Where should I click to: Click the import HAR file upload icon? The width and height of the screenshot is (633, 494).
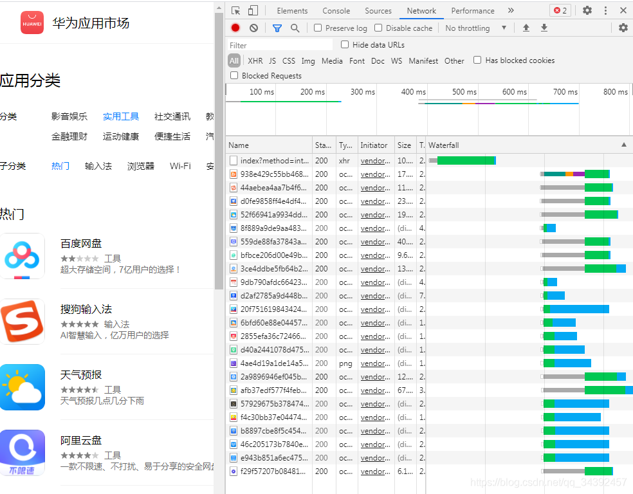click(x=526, y=28)
